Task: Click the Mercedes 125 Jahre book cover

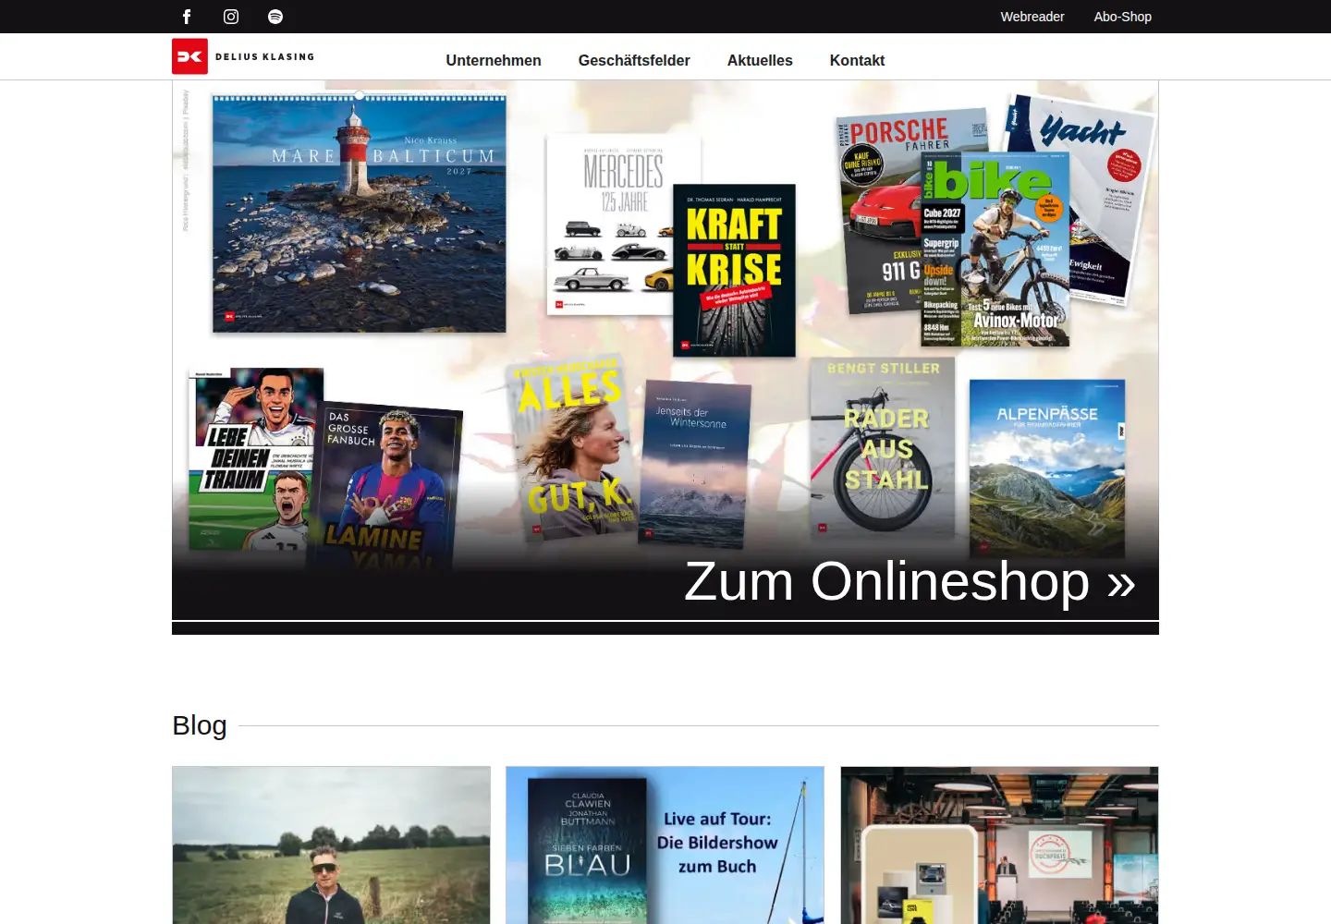Action: pyautogui.click(x=608, y=225)
